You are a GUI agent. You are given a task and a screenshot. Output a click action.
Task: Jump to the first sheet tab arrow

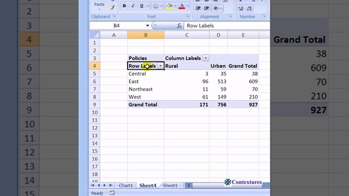pos(93,185)
